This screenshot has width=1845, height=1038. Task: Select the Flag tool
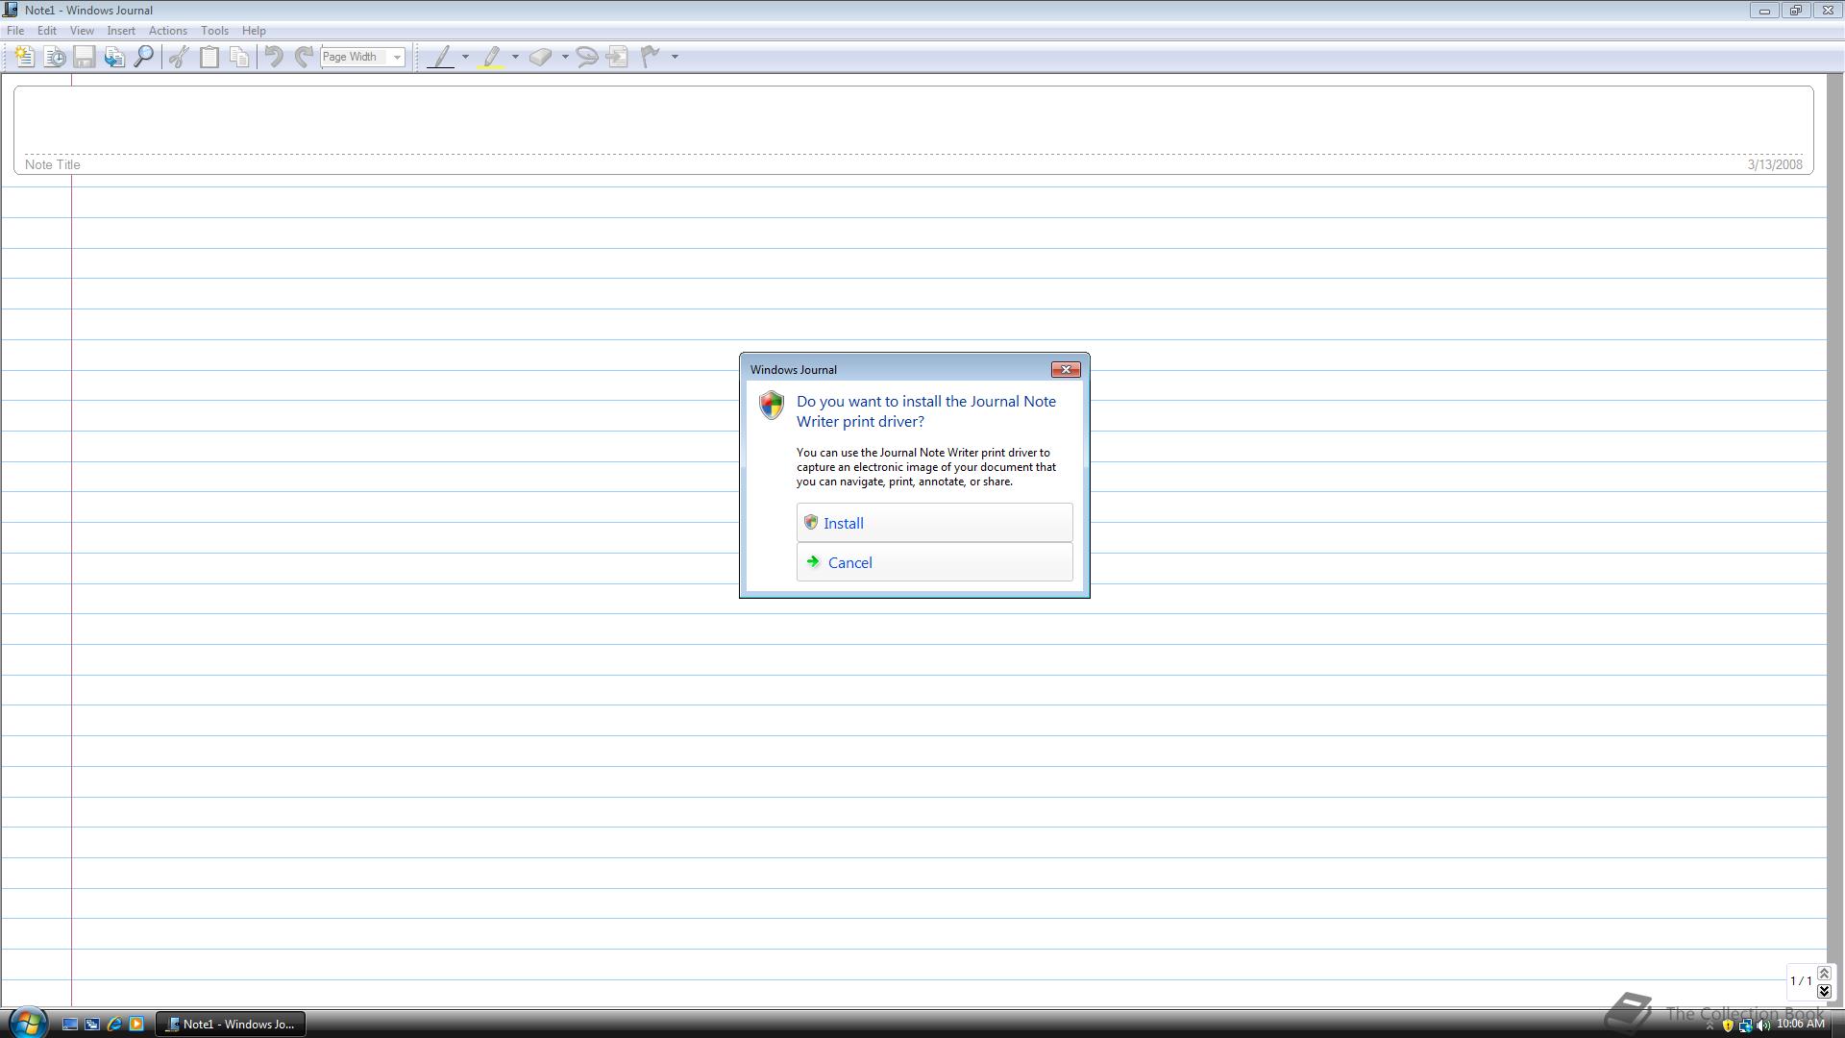coord(651,57)
